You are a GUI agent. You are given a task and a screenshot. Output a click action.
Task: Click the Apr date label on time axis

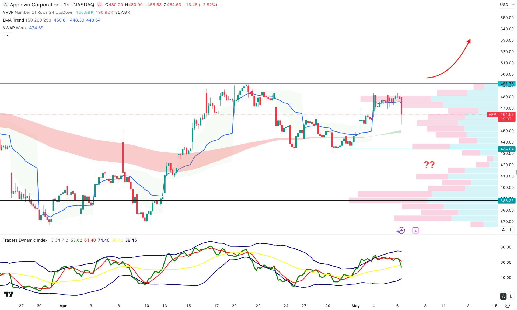(63, 306)
